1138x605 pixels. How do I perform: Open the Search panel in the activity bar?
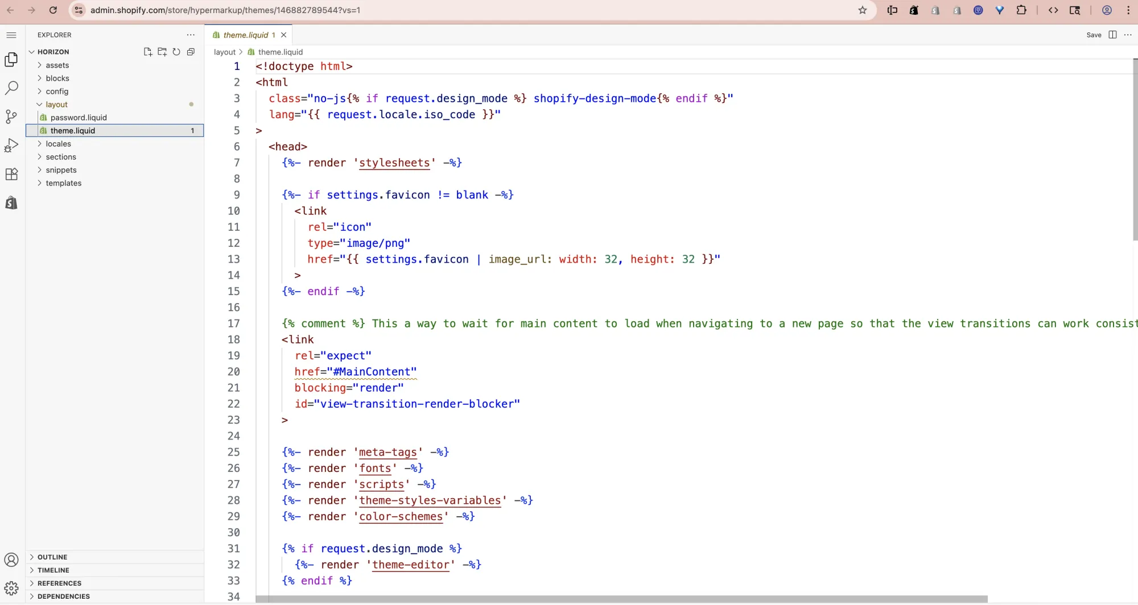pyautogui.click(x=11, y=88)
